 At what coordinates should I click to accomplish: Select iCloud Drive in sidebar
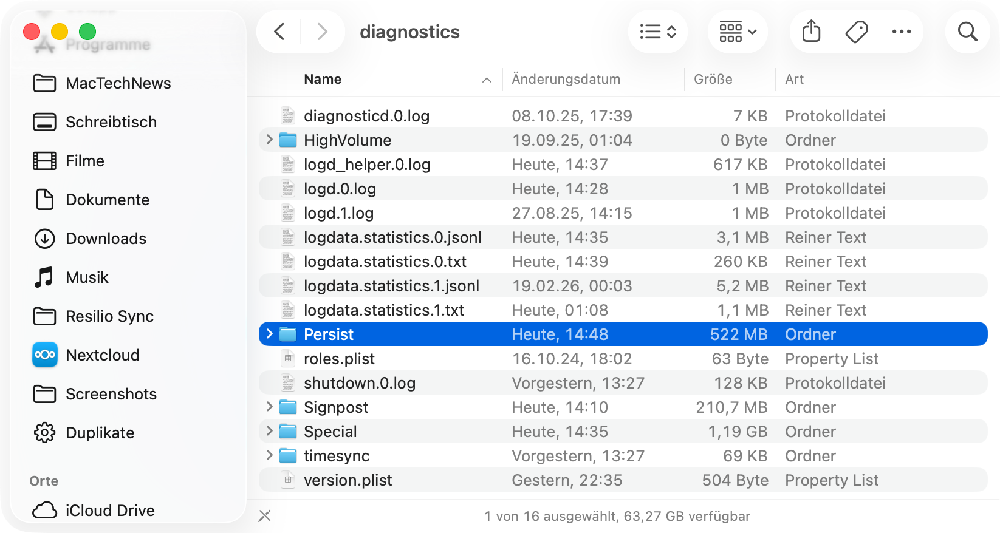pyautogui.click(x=110, y=511)
